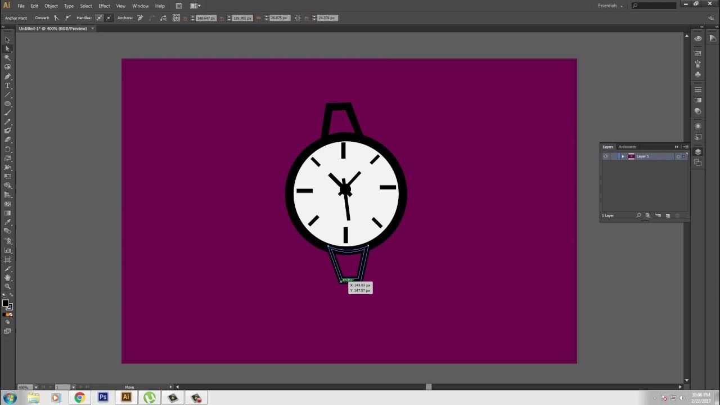Swap fill and stroke colors
The image size is (720, 405).
tap(11, 295)
